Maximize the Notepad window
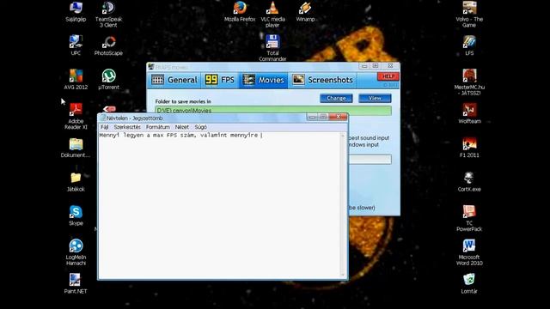Viewport: 550px width, 309px height. point(323,117)
